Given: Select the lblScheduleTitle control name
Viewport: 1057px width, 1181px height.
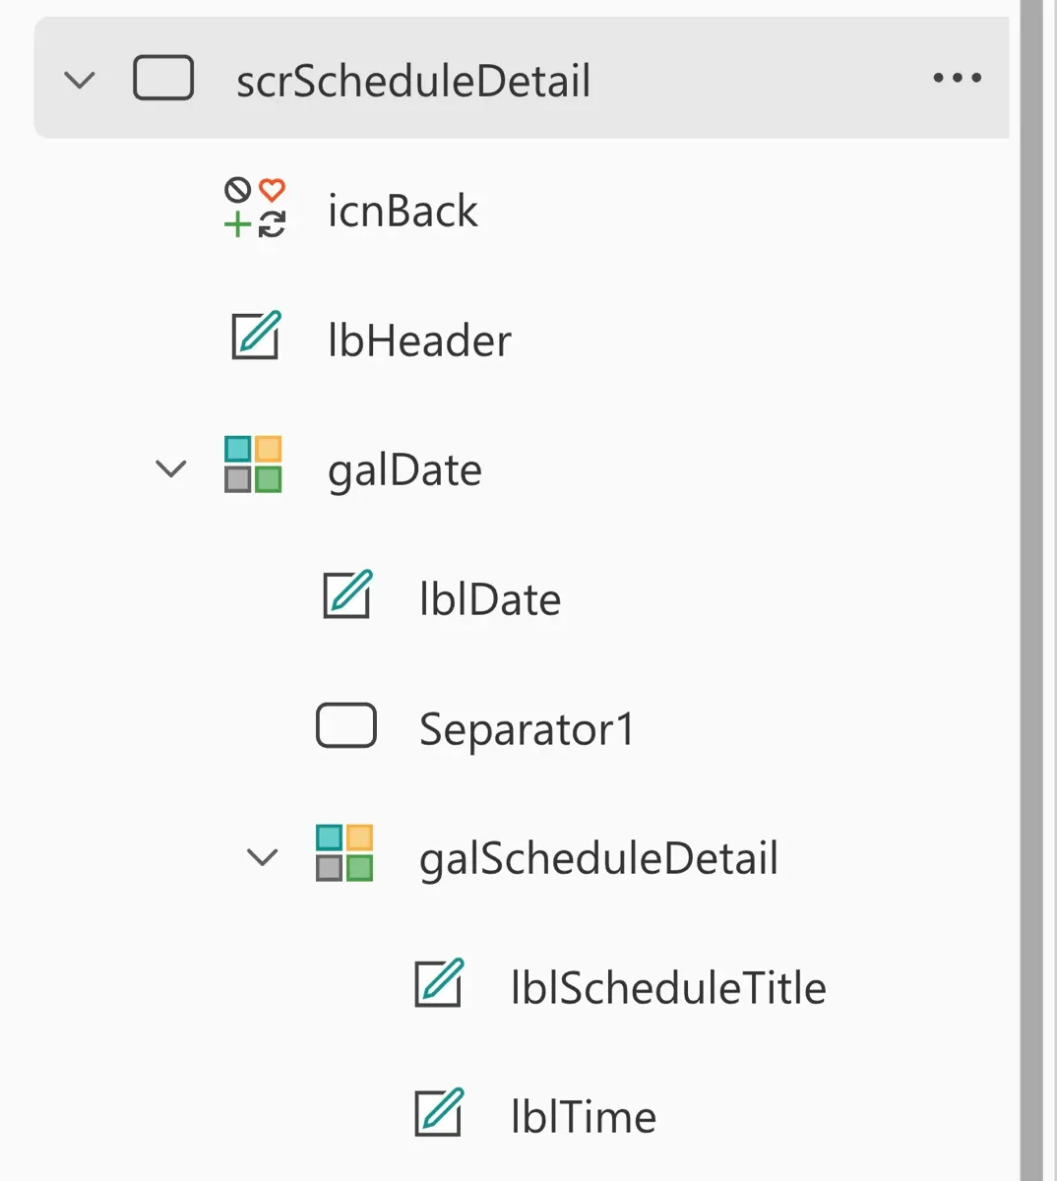Looking at the screenshot, I should click(x=668, y=987).
